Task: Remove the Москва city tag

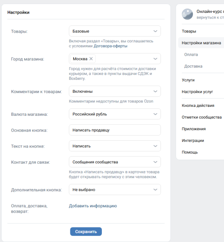Action: (91, 58)
